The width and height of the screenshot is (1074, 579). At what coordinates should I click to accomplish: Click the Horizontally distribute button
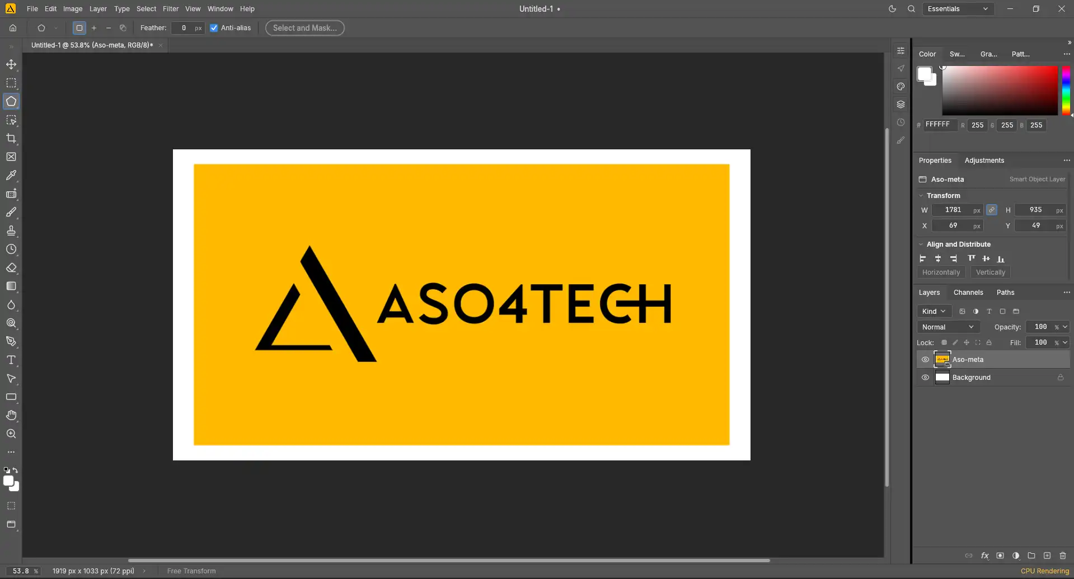(x=941, y=272)
